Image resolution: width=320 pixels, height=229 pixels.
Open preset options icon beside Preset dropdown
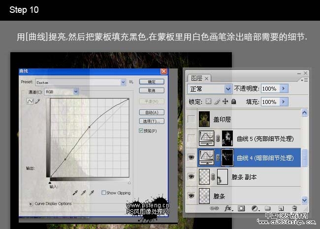(131, 82)
